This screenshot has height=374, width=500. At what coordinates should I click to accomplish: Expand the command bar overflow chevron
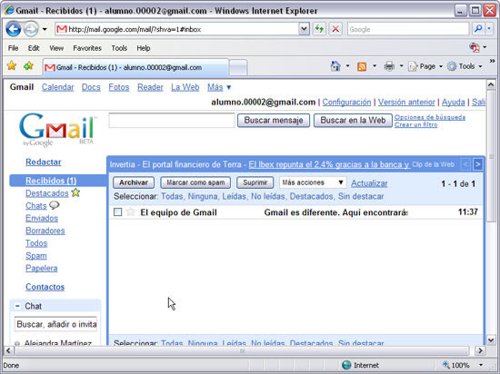tap(492, 61)
